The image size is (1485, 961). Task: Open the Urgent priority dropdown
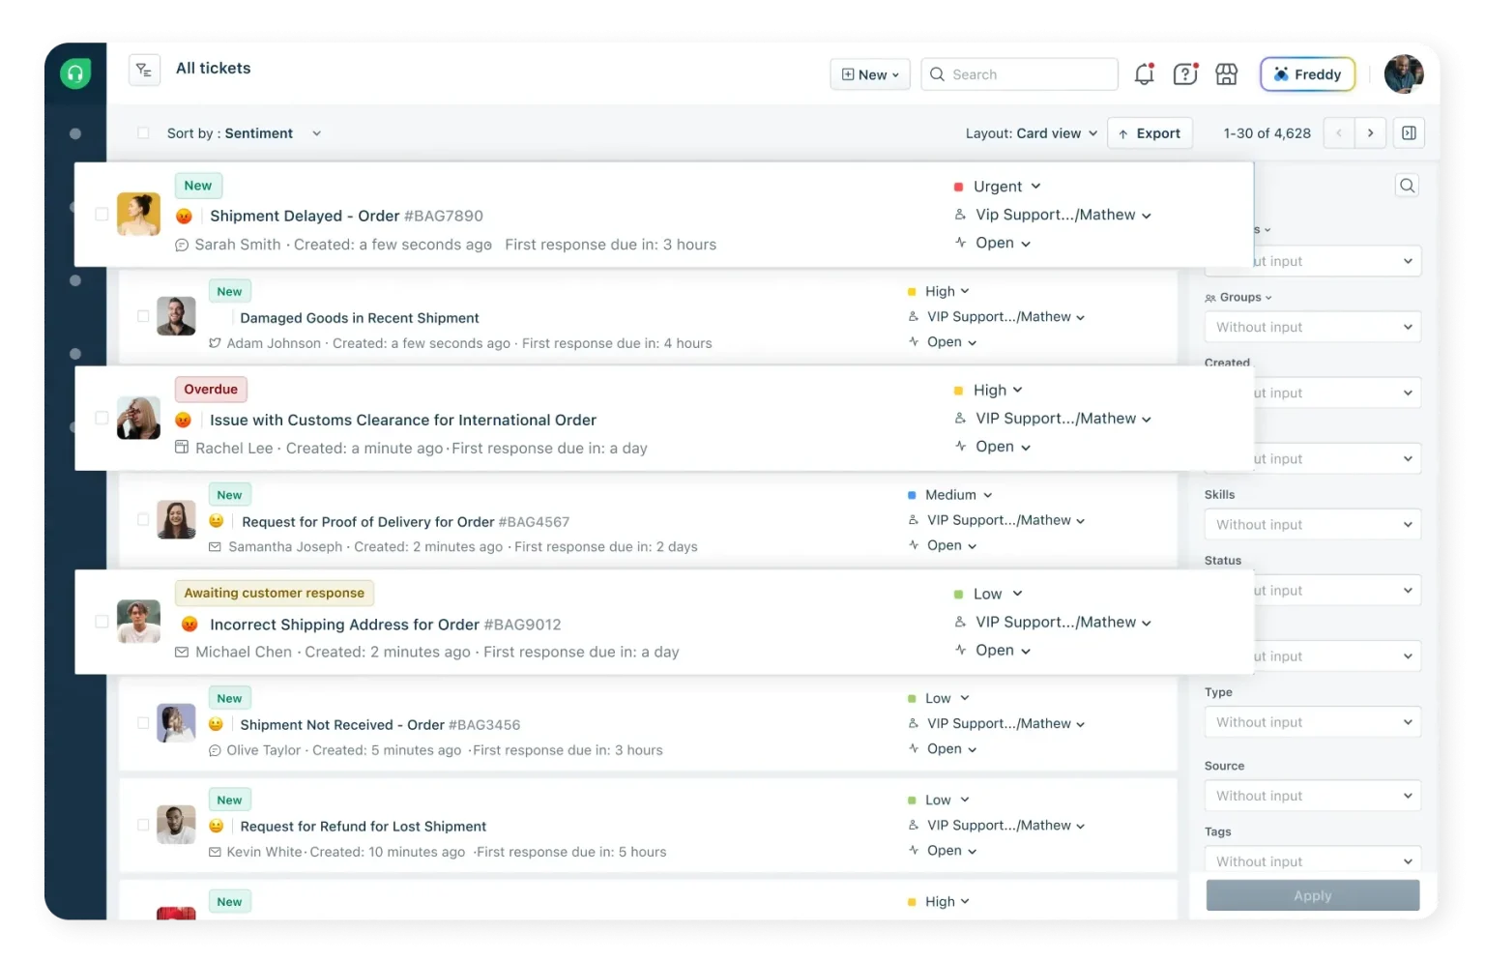point(1006,187)
